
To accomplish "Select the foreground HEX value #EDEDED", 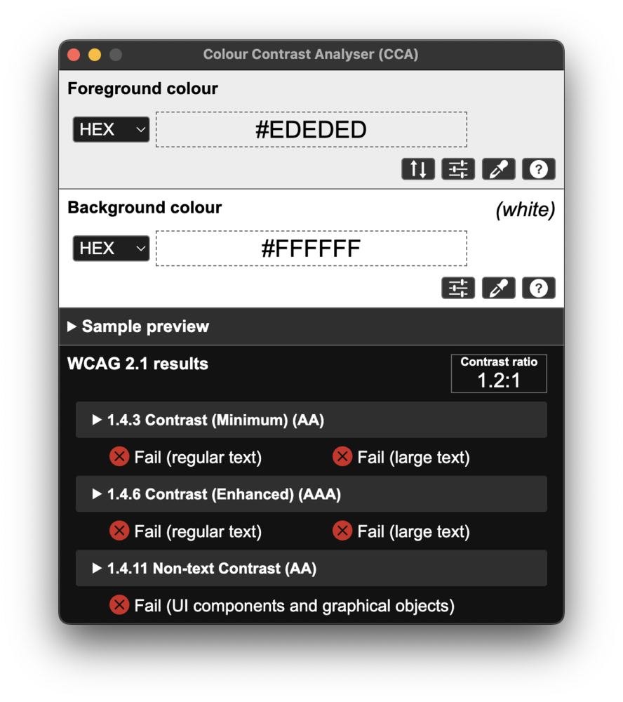I will point(311,129).
